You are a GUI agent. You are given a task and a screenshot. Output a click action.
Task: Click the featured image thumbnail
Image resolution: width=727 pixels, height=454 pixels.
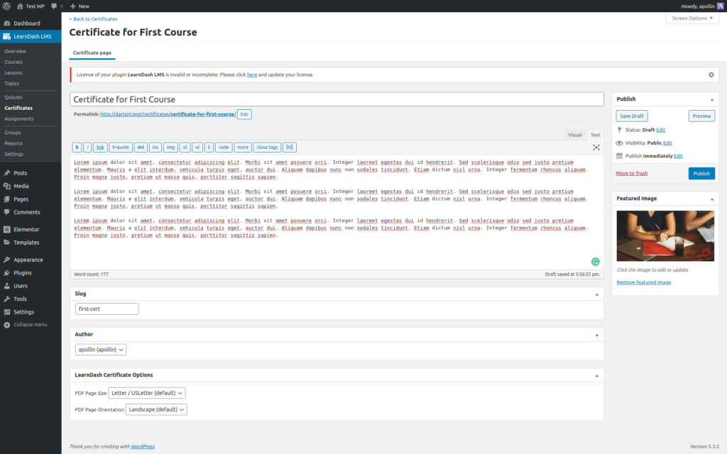665,236
